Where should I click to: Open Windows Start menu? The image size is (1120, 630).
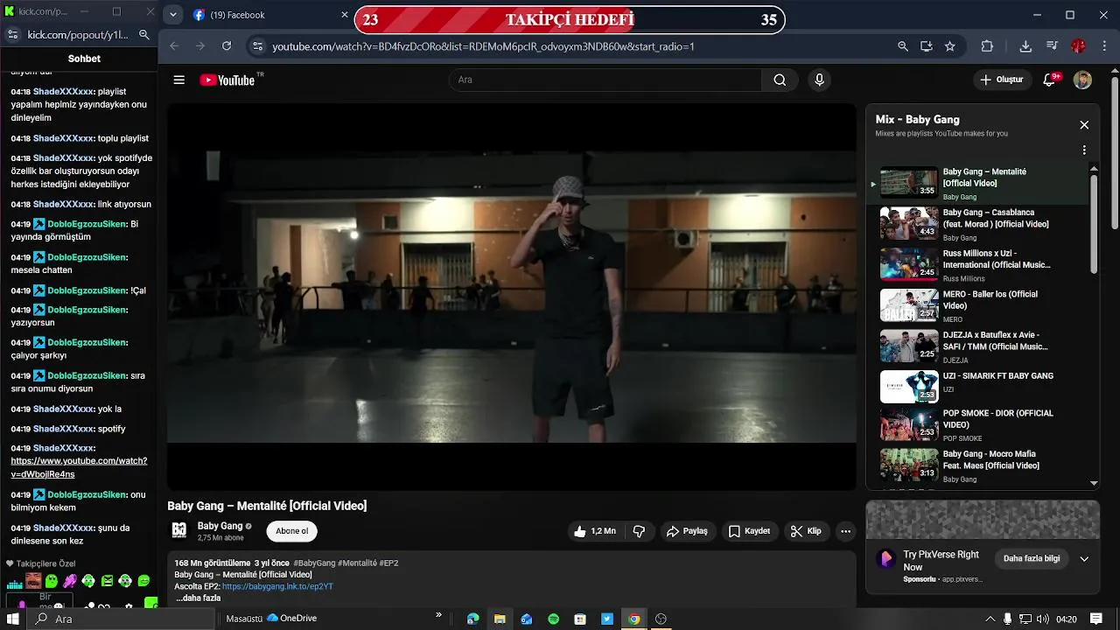12,619
